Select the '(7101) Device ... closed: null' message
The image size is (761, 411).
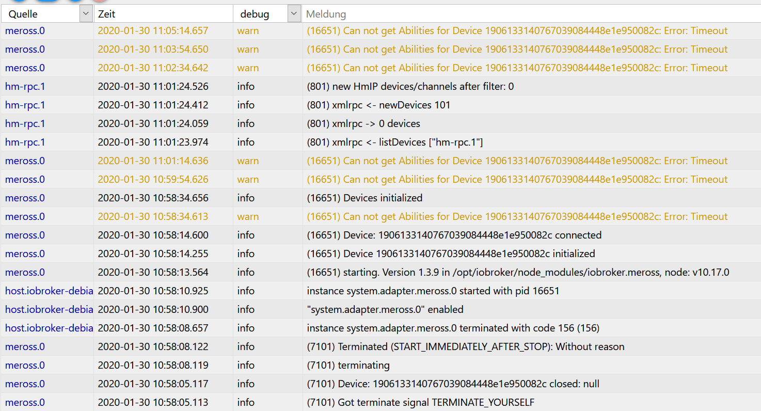[453, 384]
